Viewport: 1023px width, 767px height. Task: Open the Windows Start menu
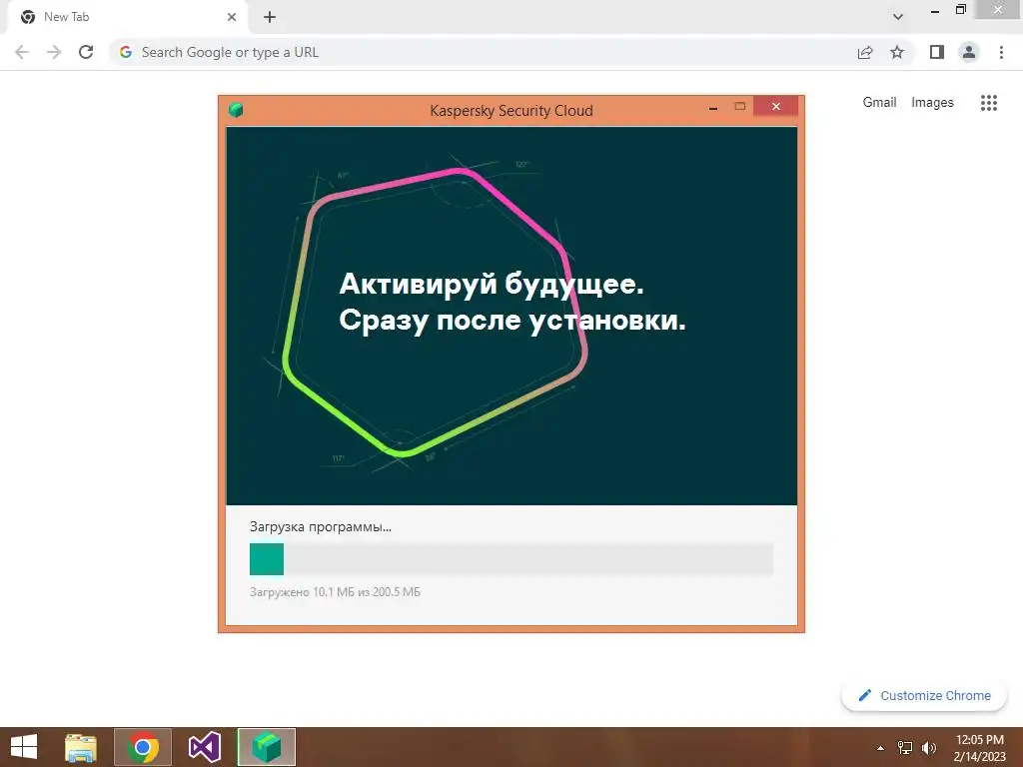pyautogui.click(x=24, y=747)
